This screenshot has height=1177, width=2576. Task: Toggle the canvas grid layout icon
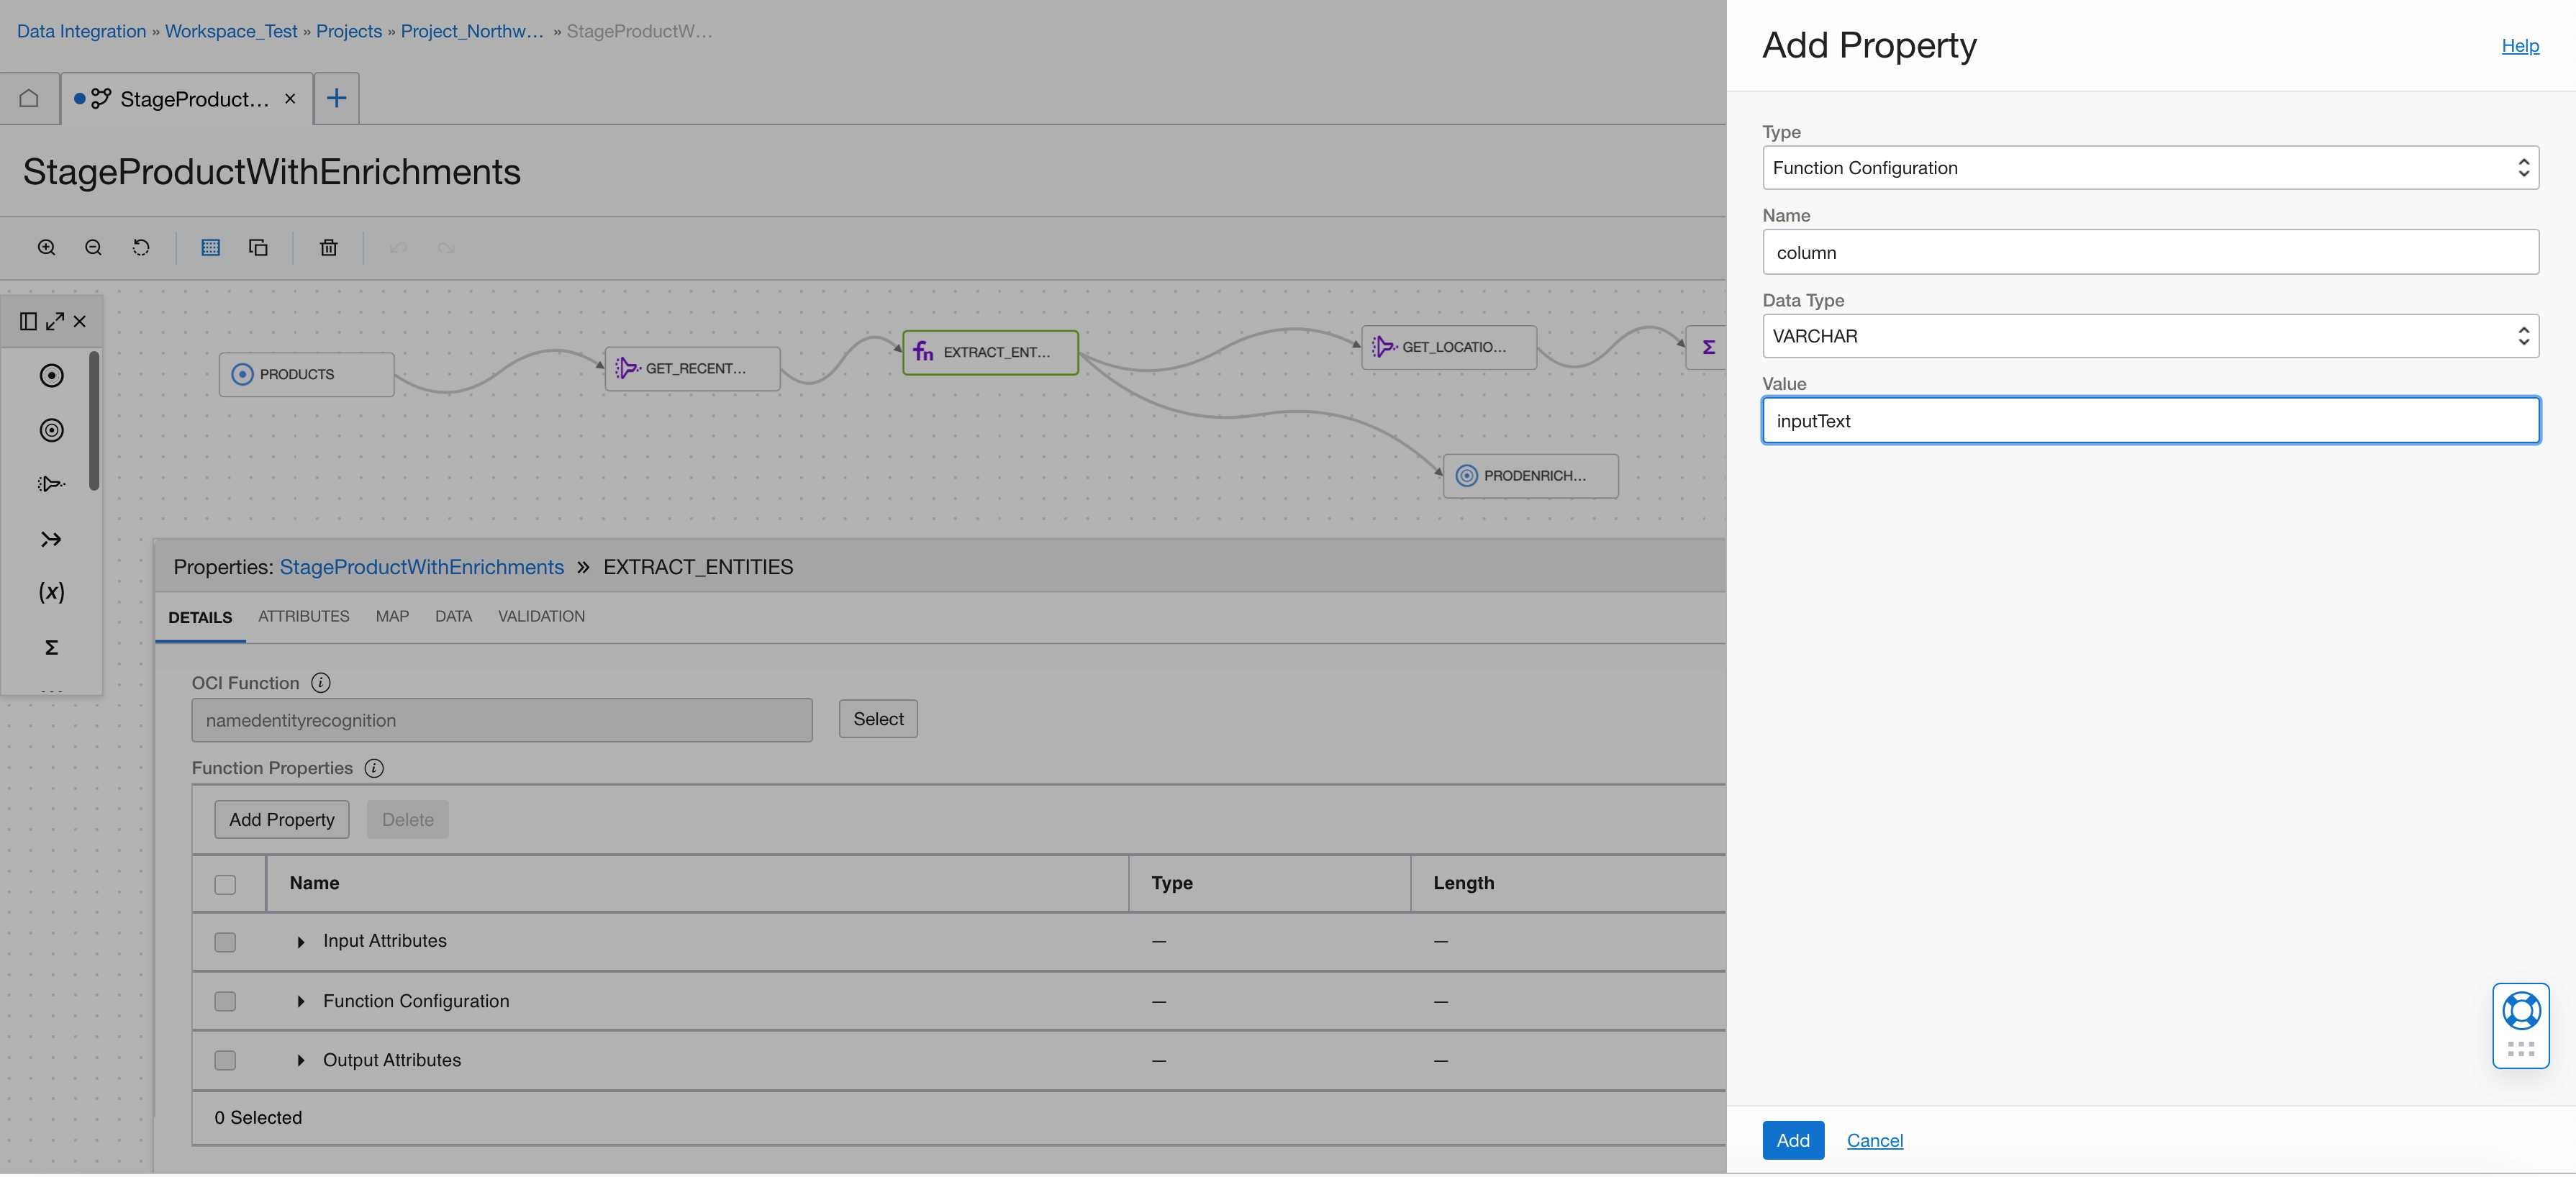coord(210,247)
